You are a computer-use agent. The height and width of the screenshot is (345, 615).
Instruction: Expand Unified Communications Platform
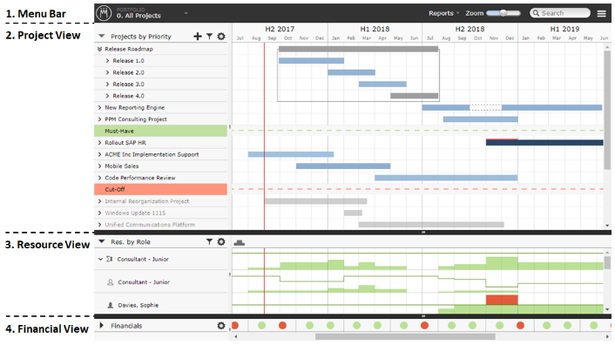pos(99,225)
